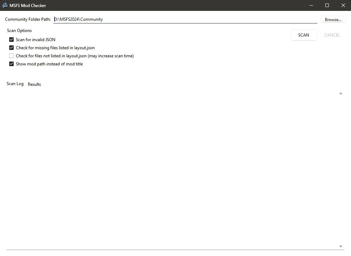The width and height of the screenshot is (351, 256).
Task: Select the Scan Log tab
Action: point(15,84)
